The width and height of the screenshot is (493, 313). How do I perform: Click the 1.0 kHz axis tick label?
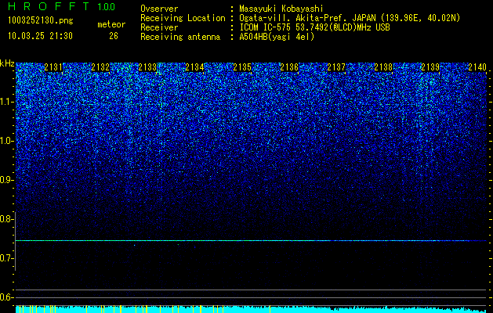click(7, 141)
